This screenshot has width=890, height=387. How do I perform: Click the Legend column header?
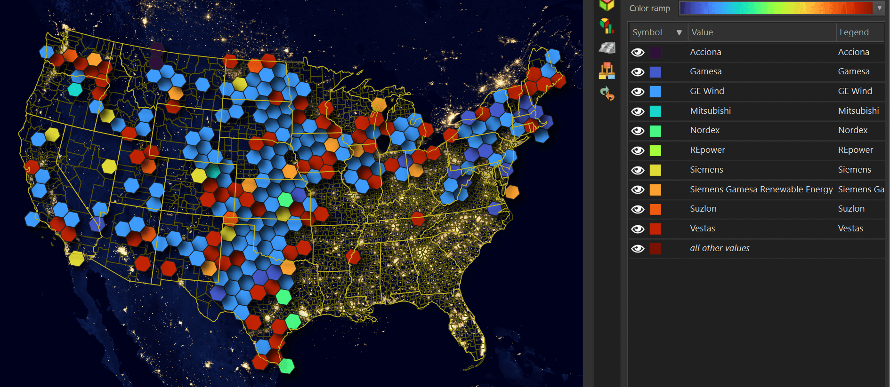point(859,32)
